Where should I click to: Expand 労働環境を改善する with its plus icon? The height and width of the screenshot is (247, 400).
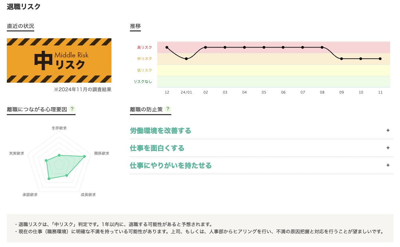(388, 130)
